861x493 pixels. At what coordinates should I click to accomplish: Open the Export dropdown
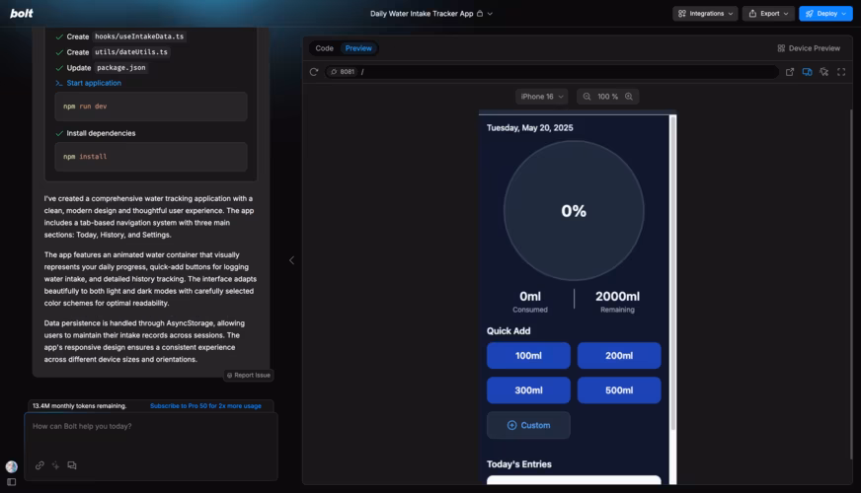[x=768, y=14]
